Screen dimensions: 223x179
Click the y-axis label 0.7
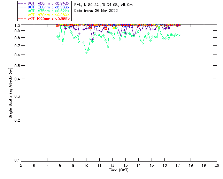pyautogui.click(x=17, y=46)
